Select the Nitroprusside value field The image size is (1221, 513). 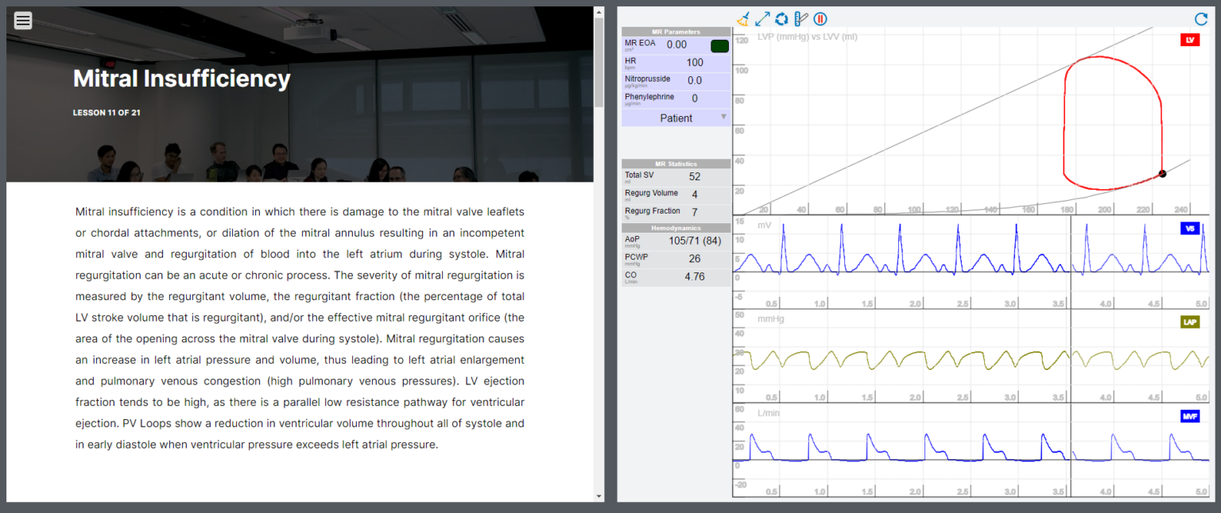(x=694, y=80)
